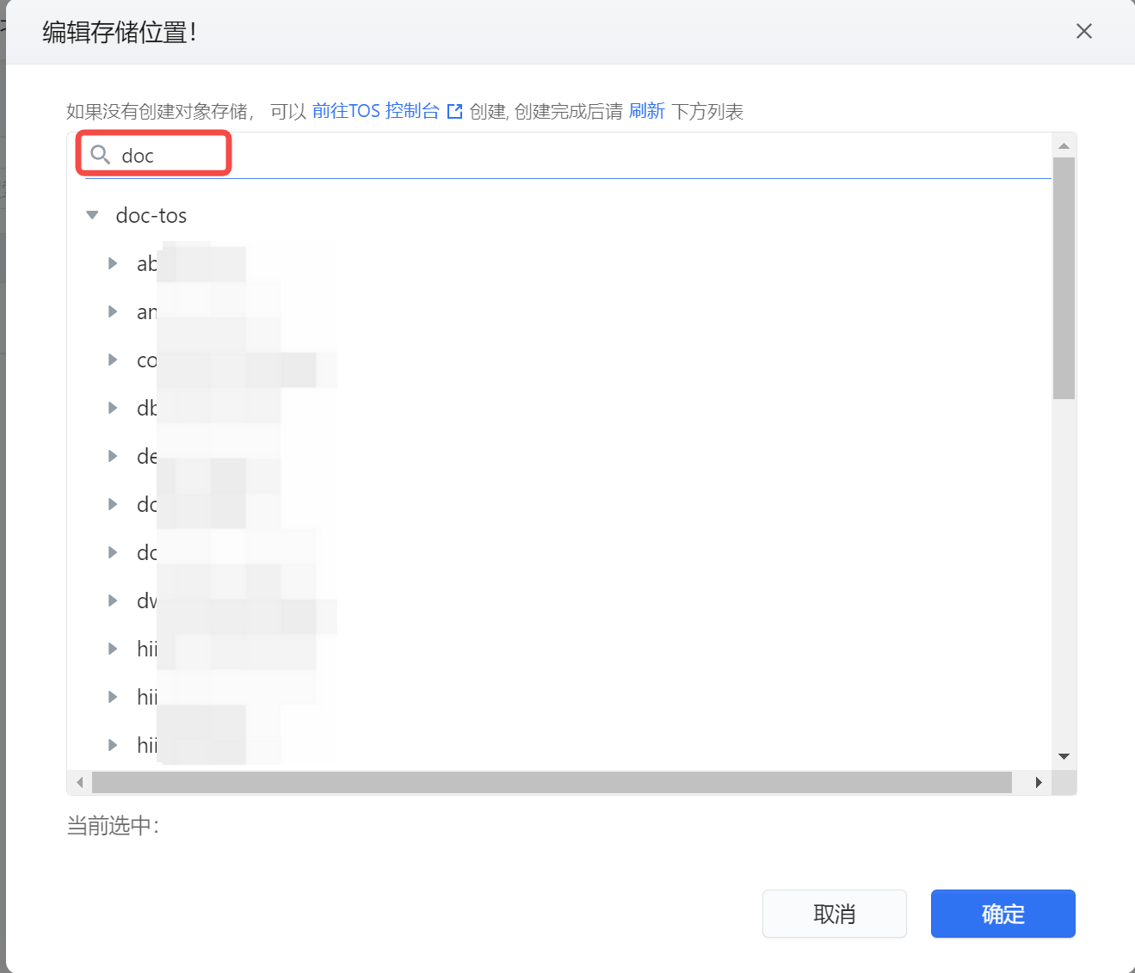Expand the folder starting with db
Screen dimensions: 1135x973
pyautogui.click(x=113, y=408)
